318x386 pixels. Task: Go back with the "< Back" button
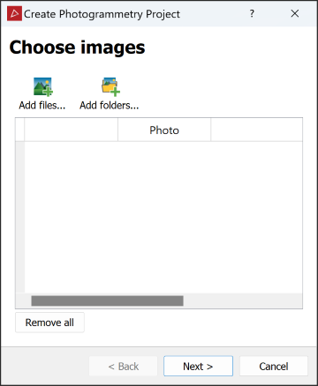123,366
